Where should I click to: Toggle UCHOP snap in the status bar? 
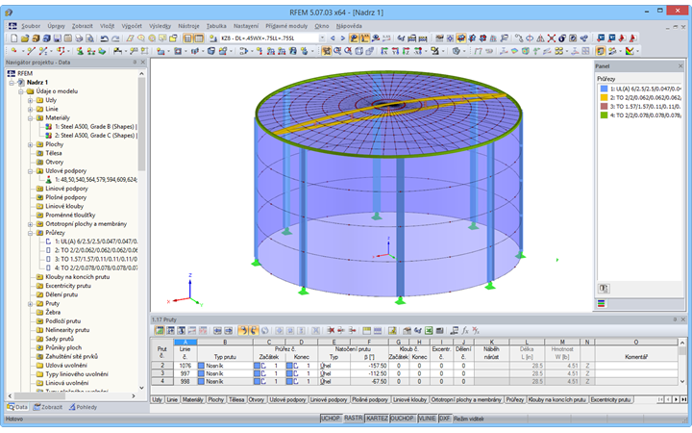pyautogui.click(x=331, y=418)
